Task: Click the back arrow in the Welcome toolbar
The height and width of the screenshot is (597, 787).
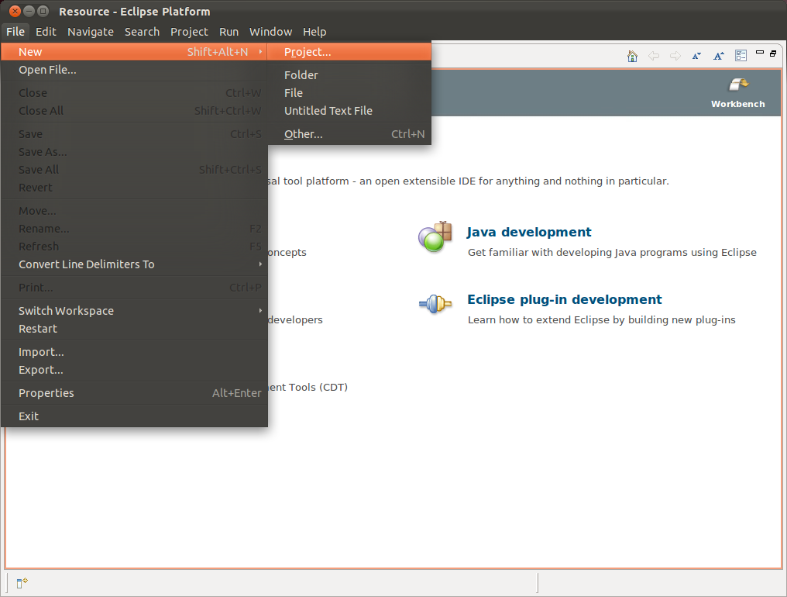Action: 654,56
